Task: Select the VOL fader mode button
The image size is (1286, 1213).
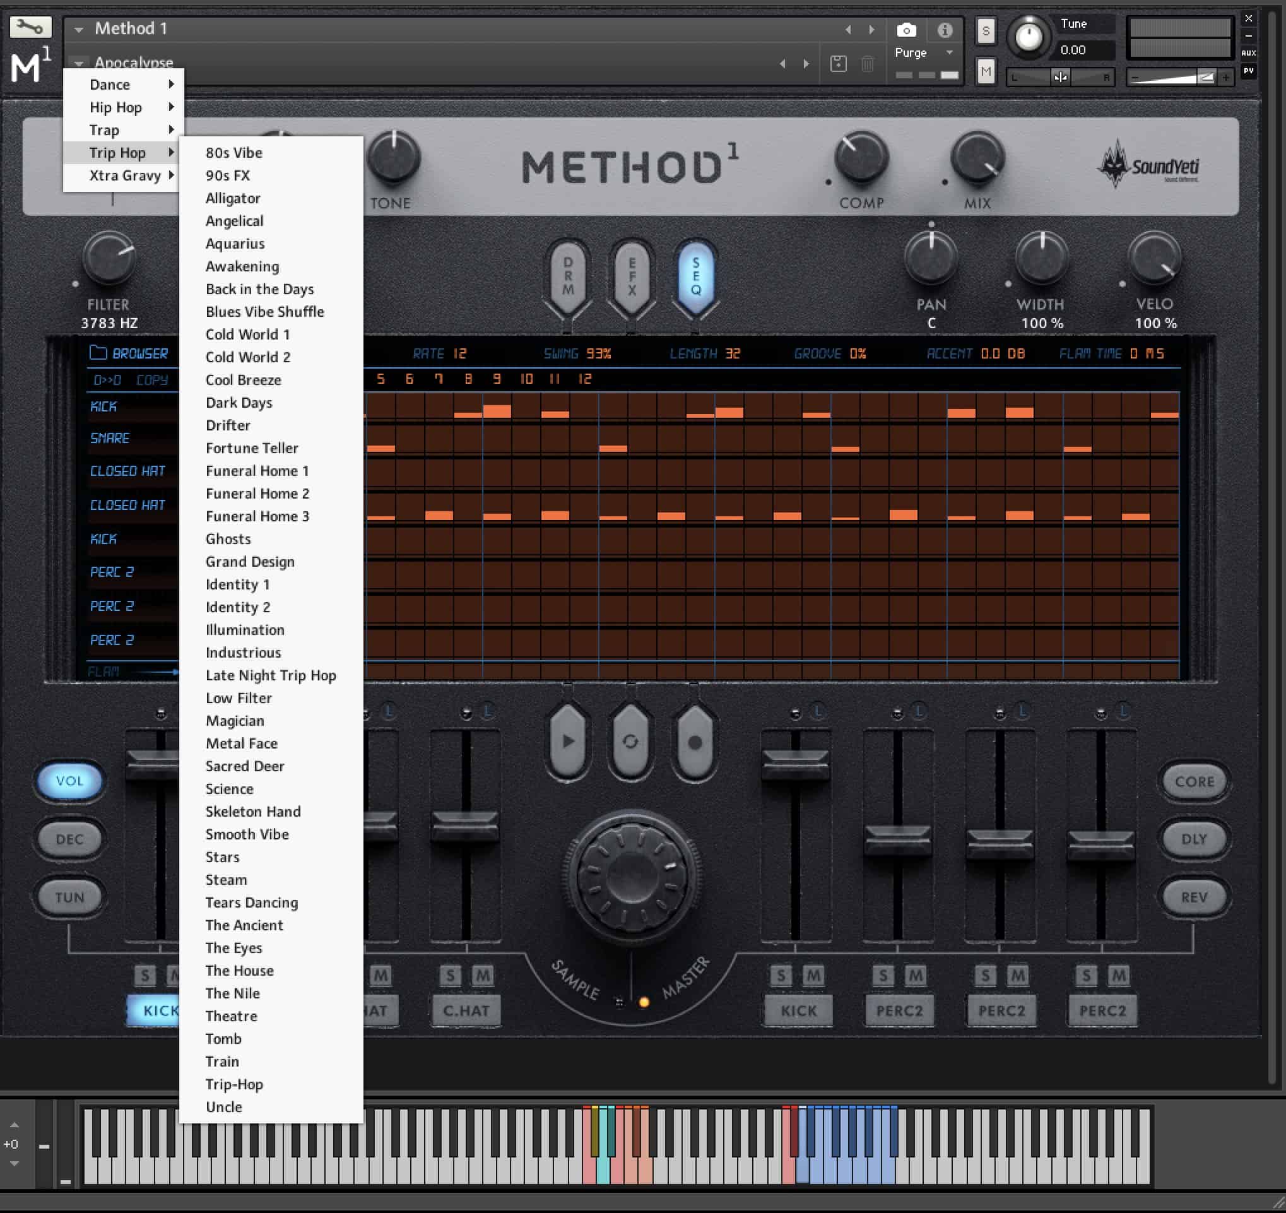Action: [69, 780]
